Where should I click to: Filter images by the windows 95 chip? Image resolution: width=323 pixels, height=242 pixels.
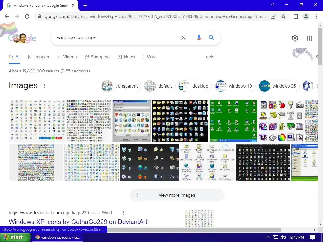click(x=279, y=86)
